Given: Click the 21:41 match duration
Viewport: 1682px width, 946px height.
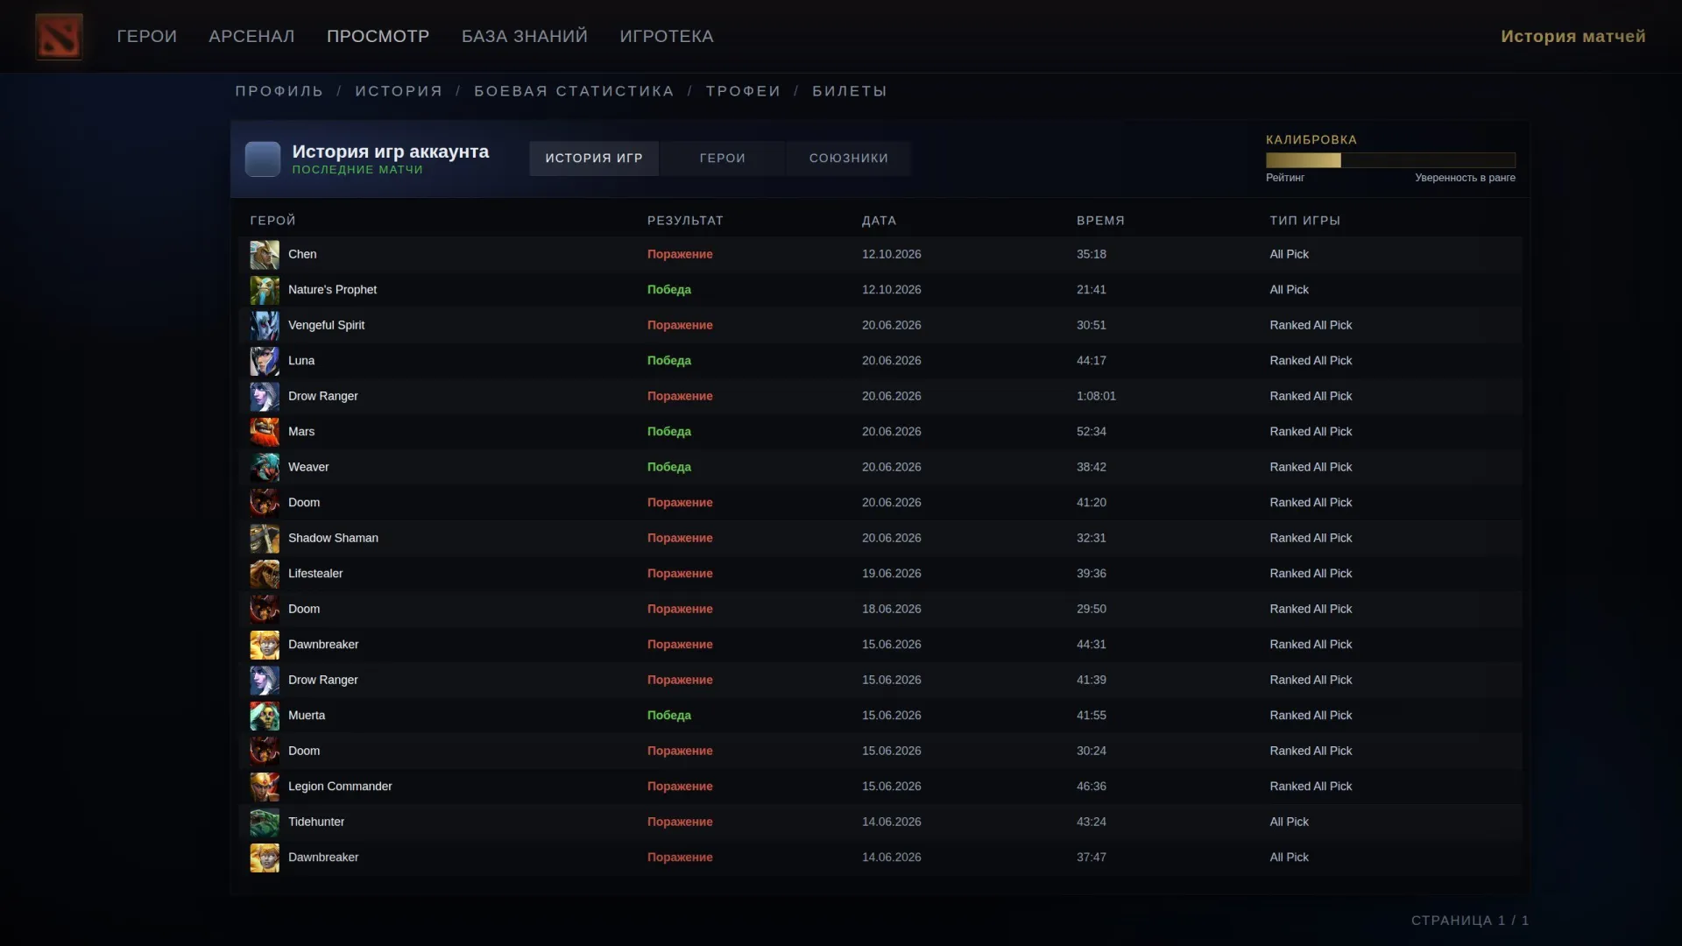Looking at the screenshot, I should (1091, 290).
